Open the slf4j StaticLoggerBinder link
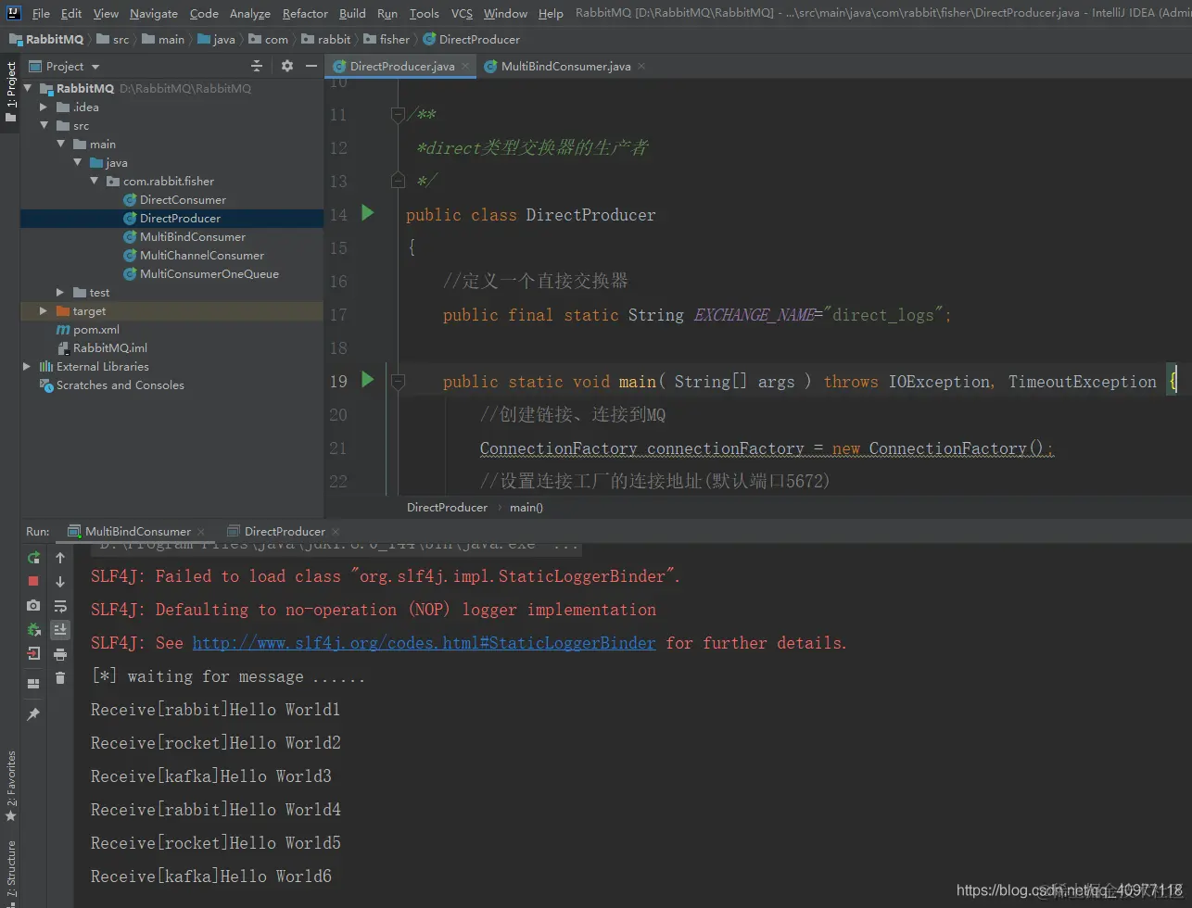This screenshot has width=1192, height=908. [424, 642]
